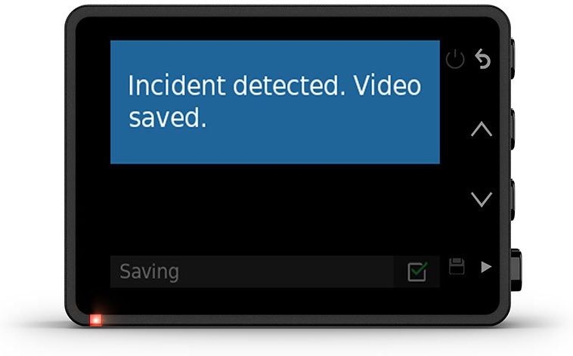Tap the down chevron icon
This screenshot has height=356, width=573.
(482, 200)
